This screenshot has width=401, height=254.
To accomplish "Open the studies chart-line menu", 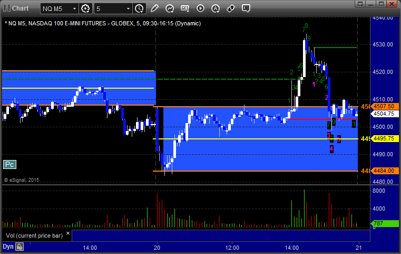I will [x=170, y=8].
